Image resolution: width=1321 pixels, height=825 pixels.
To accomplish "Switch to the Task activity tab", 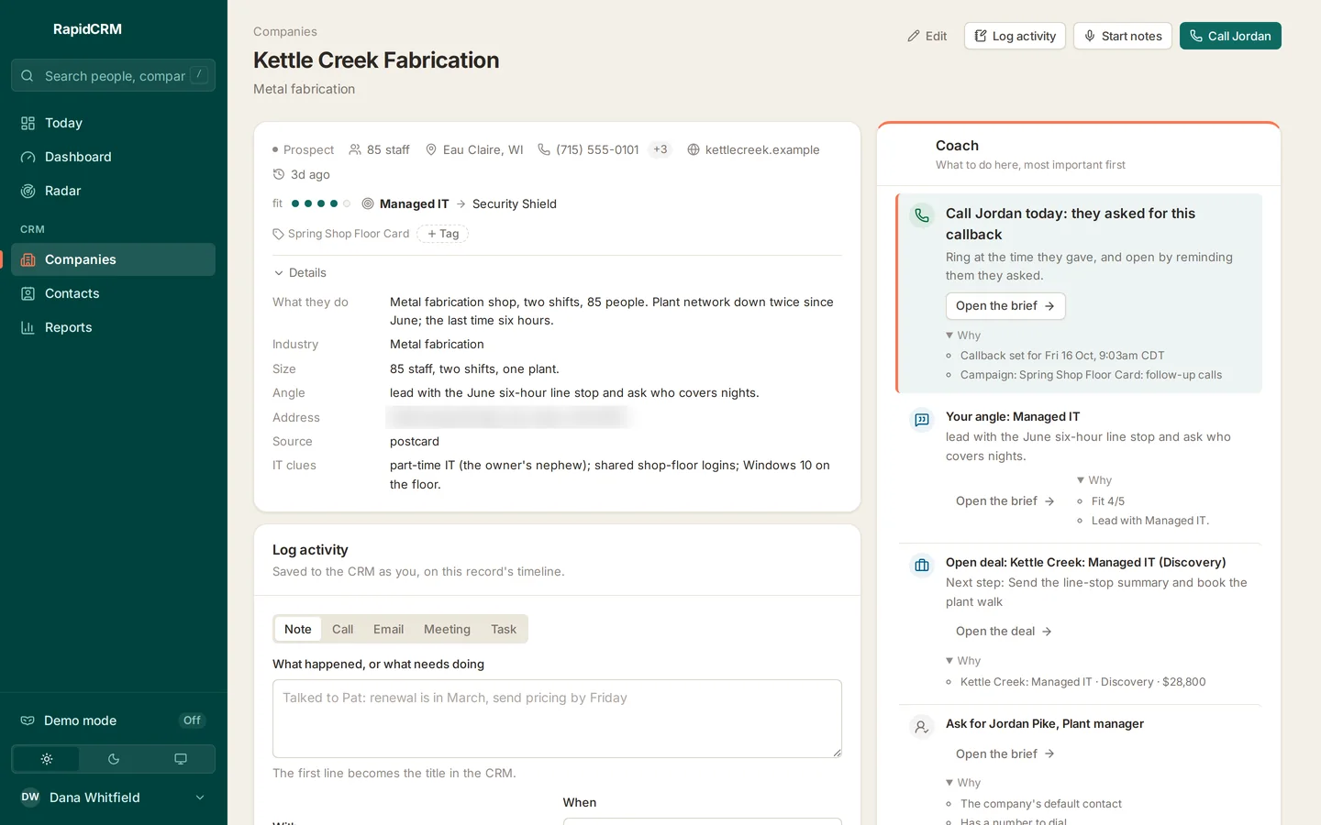I will tap(504, 629).
